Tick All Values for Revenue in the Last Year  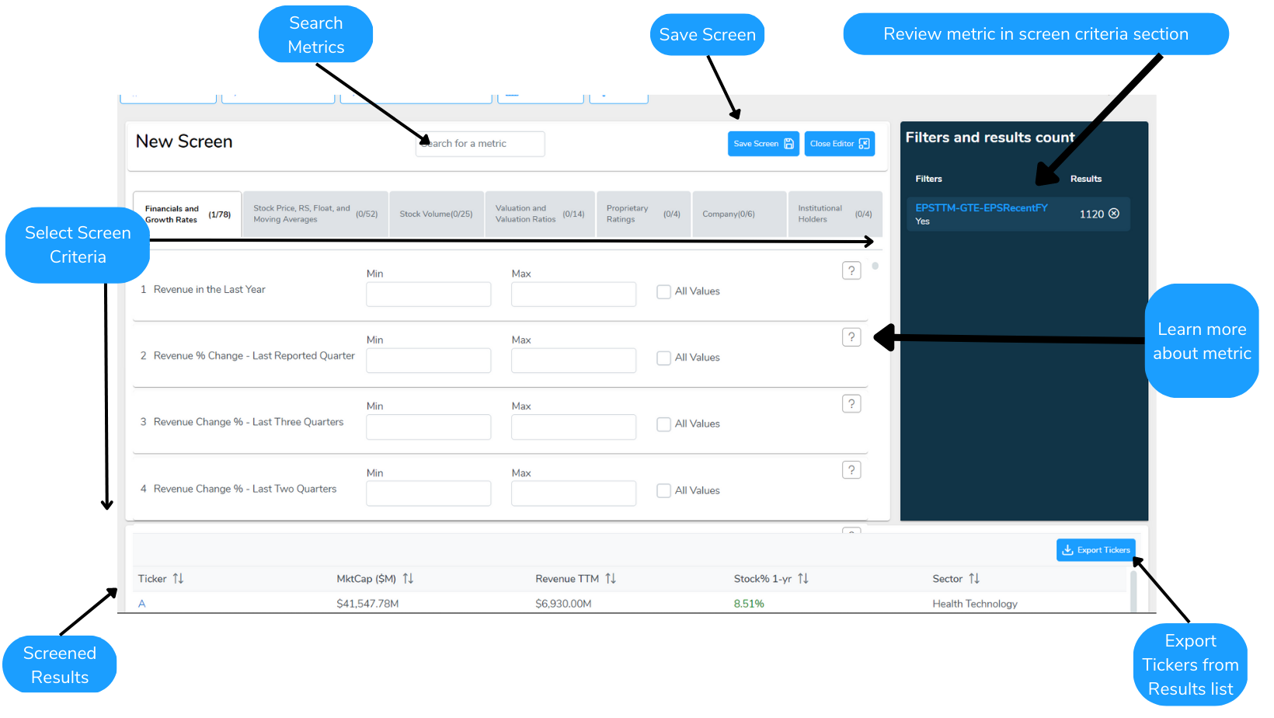663,291
